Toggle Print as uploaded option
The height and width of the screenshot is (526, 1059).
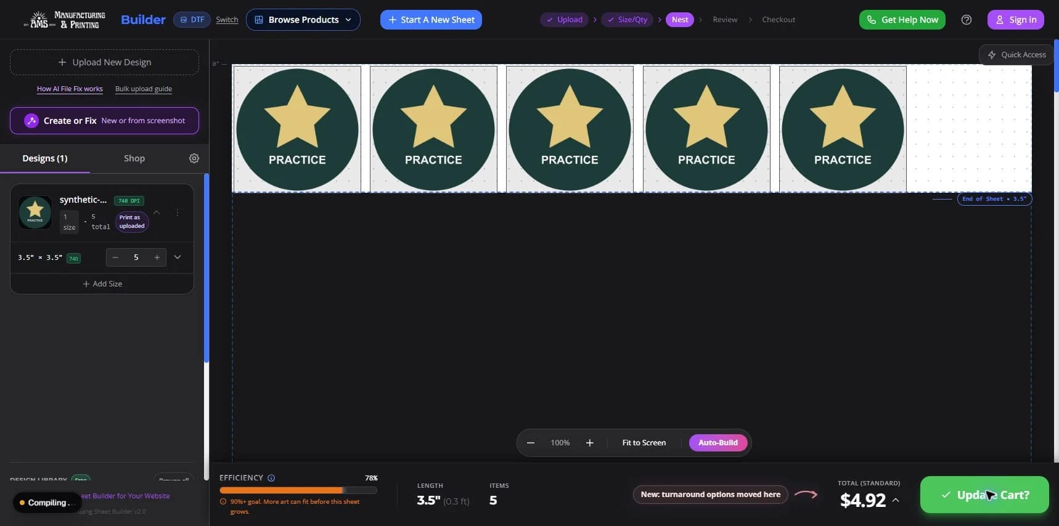pos(132,222)
